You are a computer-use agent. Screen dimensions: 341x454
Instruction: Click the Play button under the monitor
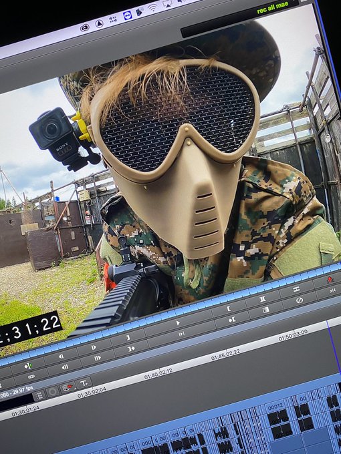click(178, 323)
